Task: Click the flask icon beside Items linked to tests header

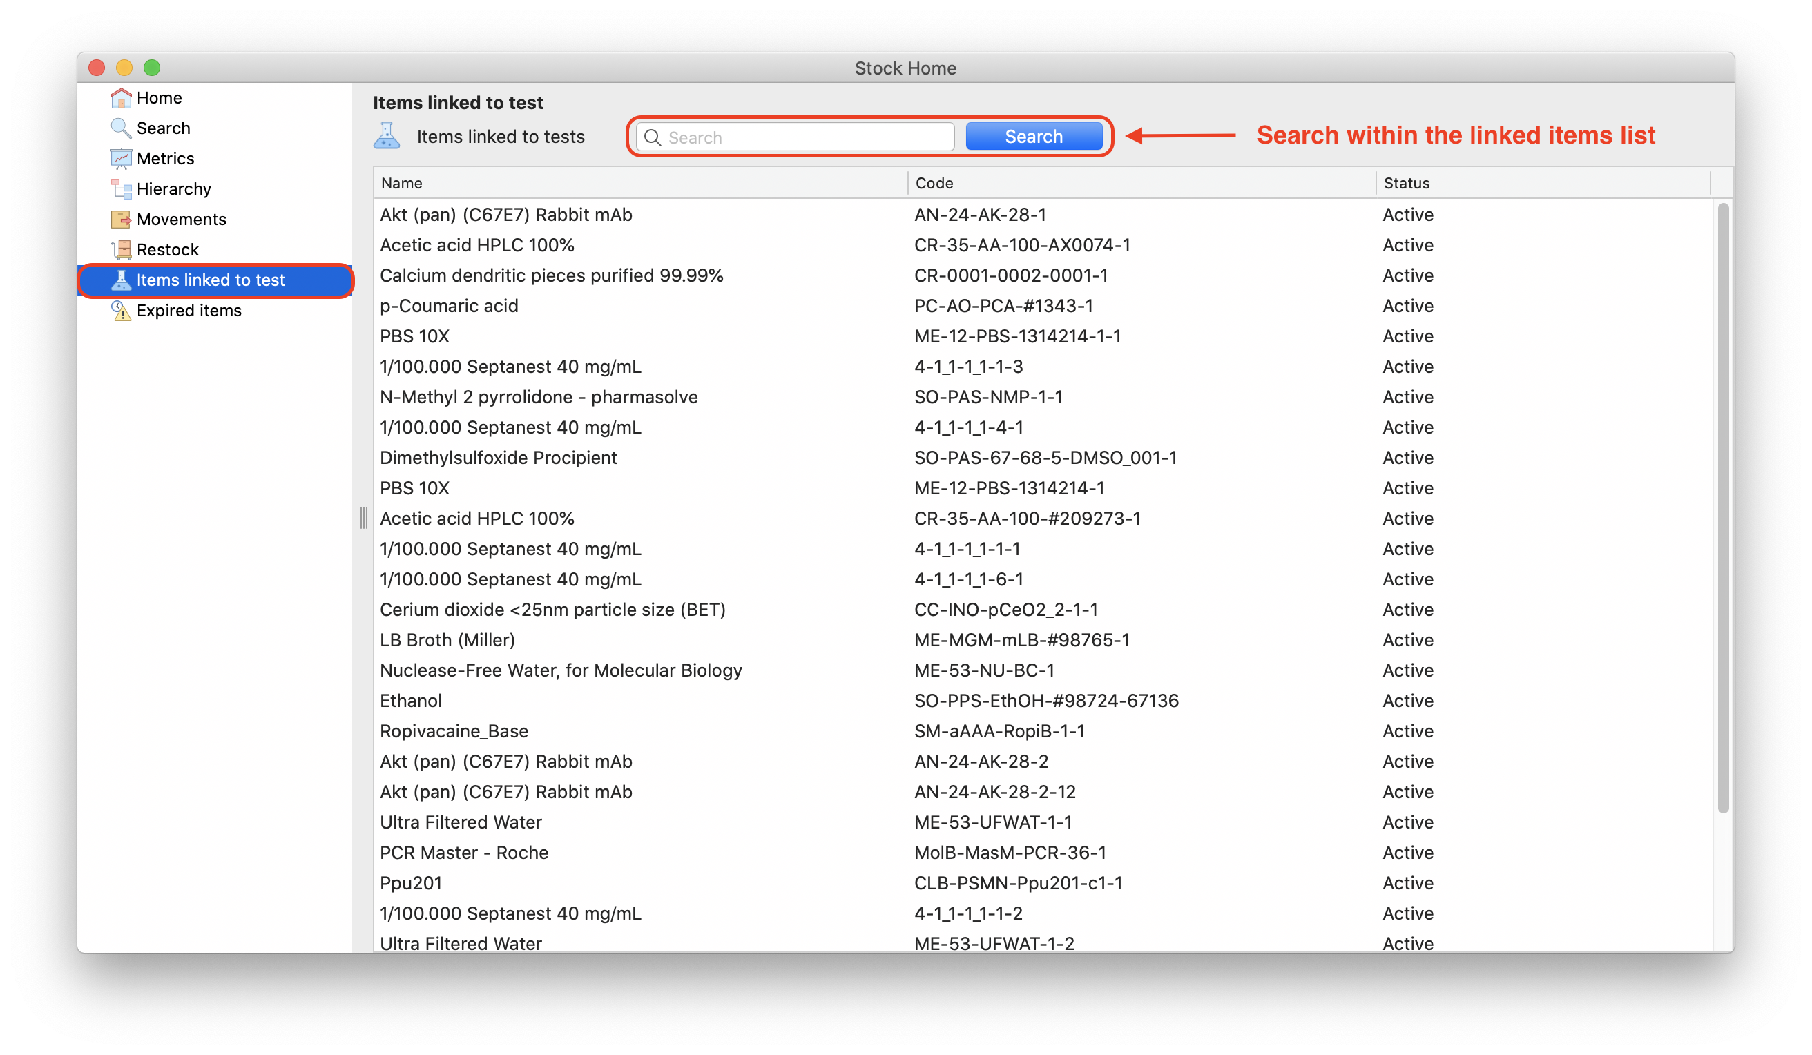Action: [x=387, y=136]
